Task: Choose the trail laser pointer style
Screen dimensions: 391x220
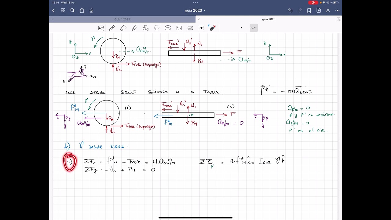Action: [254, 28]
